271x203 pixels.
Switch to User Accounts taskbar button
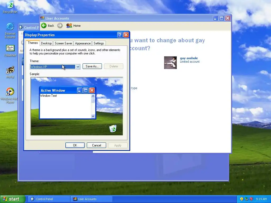pyautogui.click(x=92, y=199)
